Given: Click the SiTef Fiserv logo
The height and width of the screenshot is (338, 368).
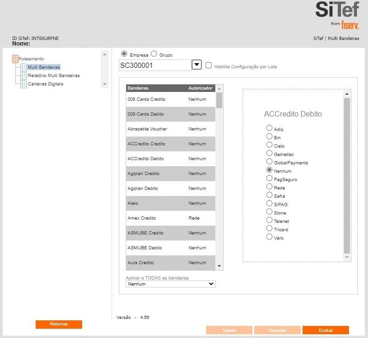Looking at the screenshot, I should click(337, 15).
